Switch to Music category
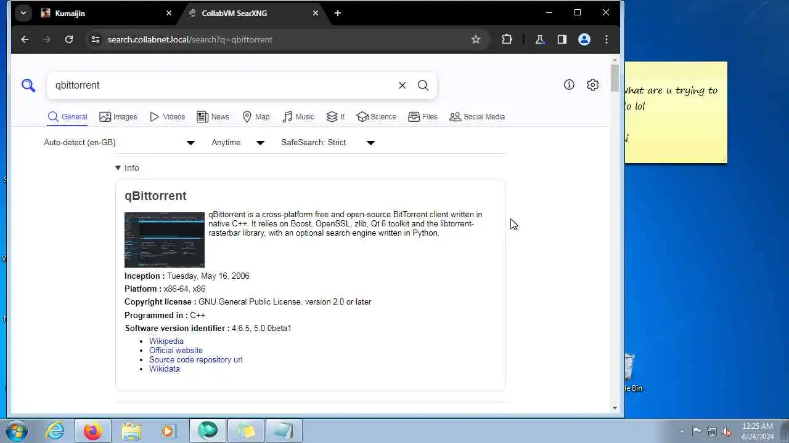The height and width of the screenshot is (443, 789). (298, 117)
